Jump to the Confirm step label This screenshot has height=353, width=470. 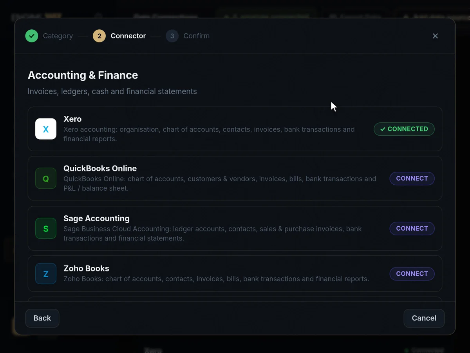pyautogui.click(x=197, y=36)
